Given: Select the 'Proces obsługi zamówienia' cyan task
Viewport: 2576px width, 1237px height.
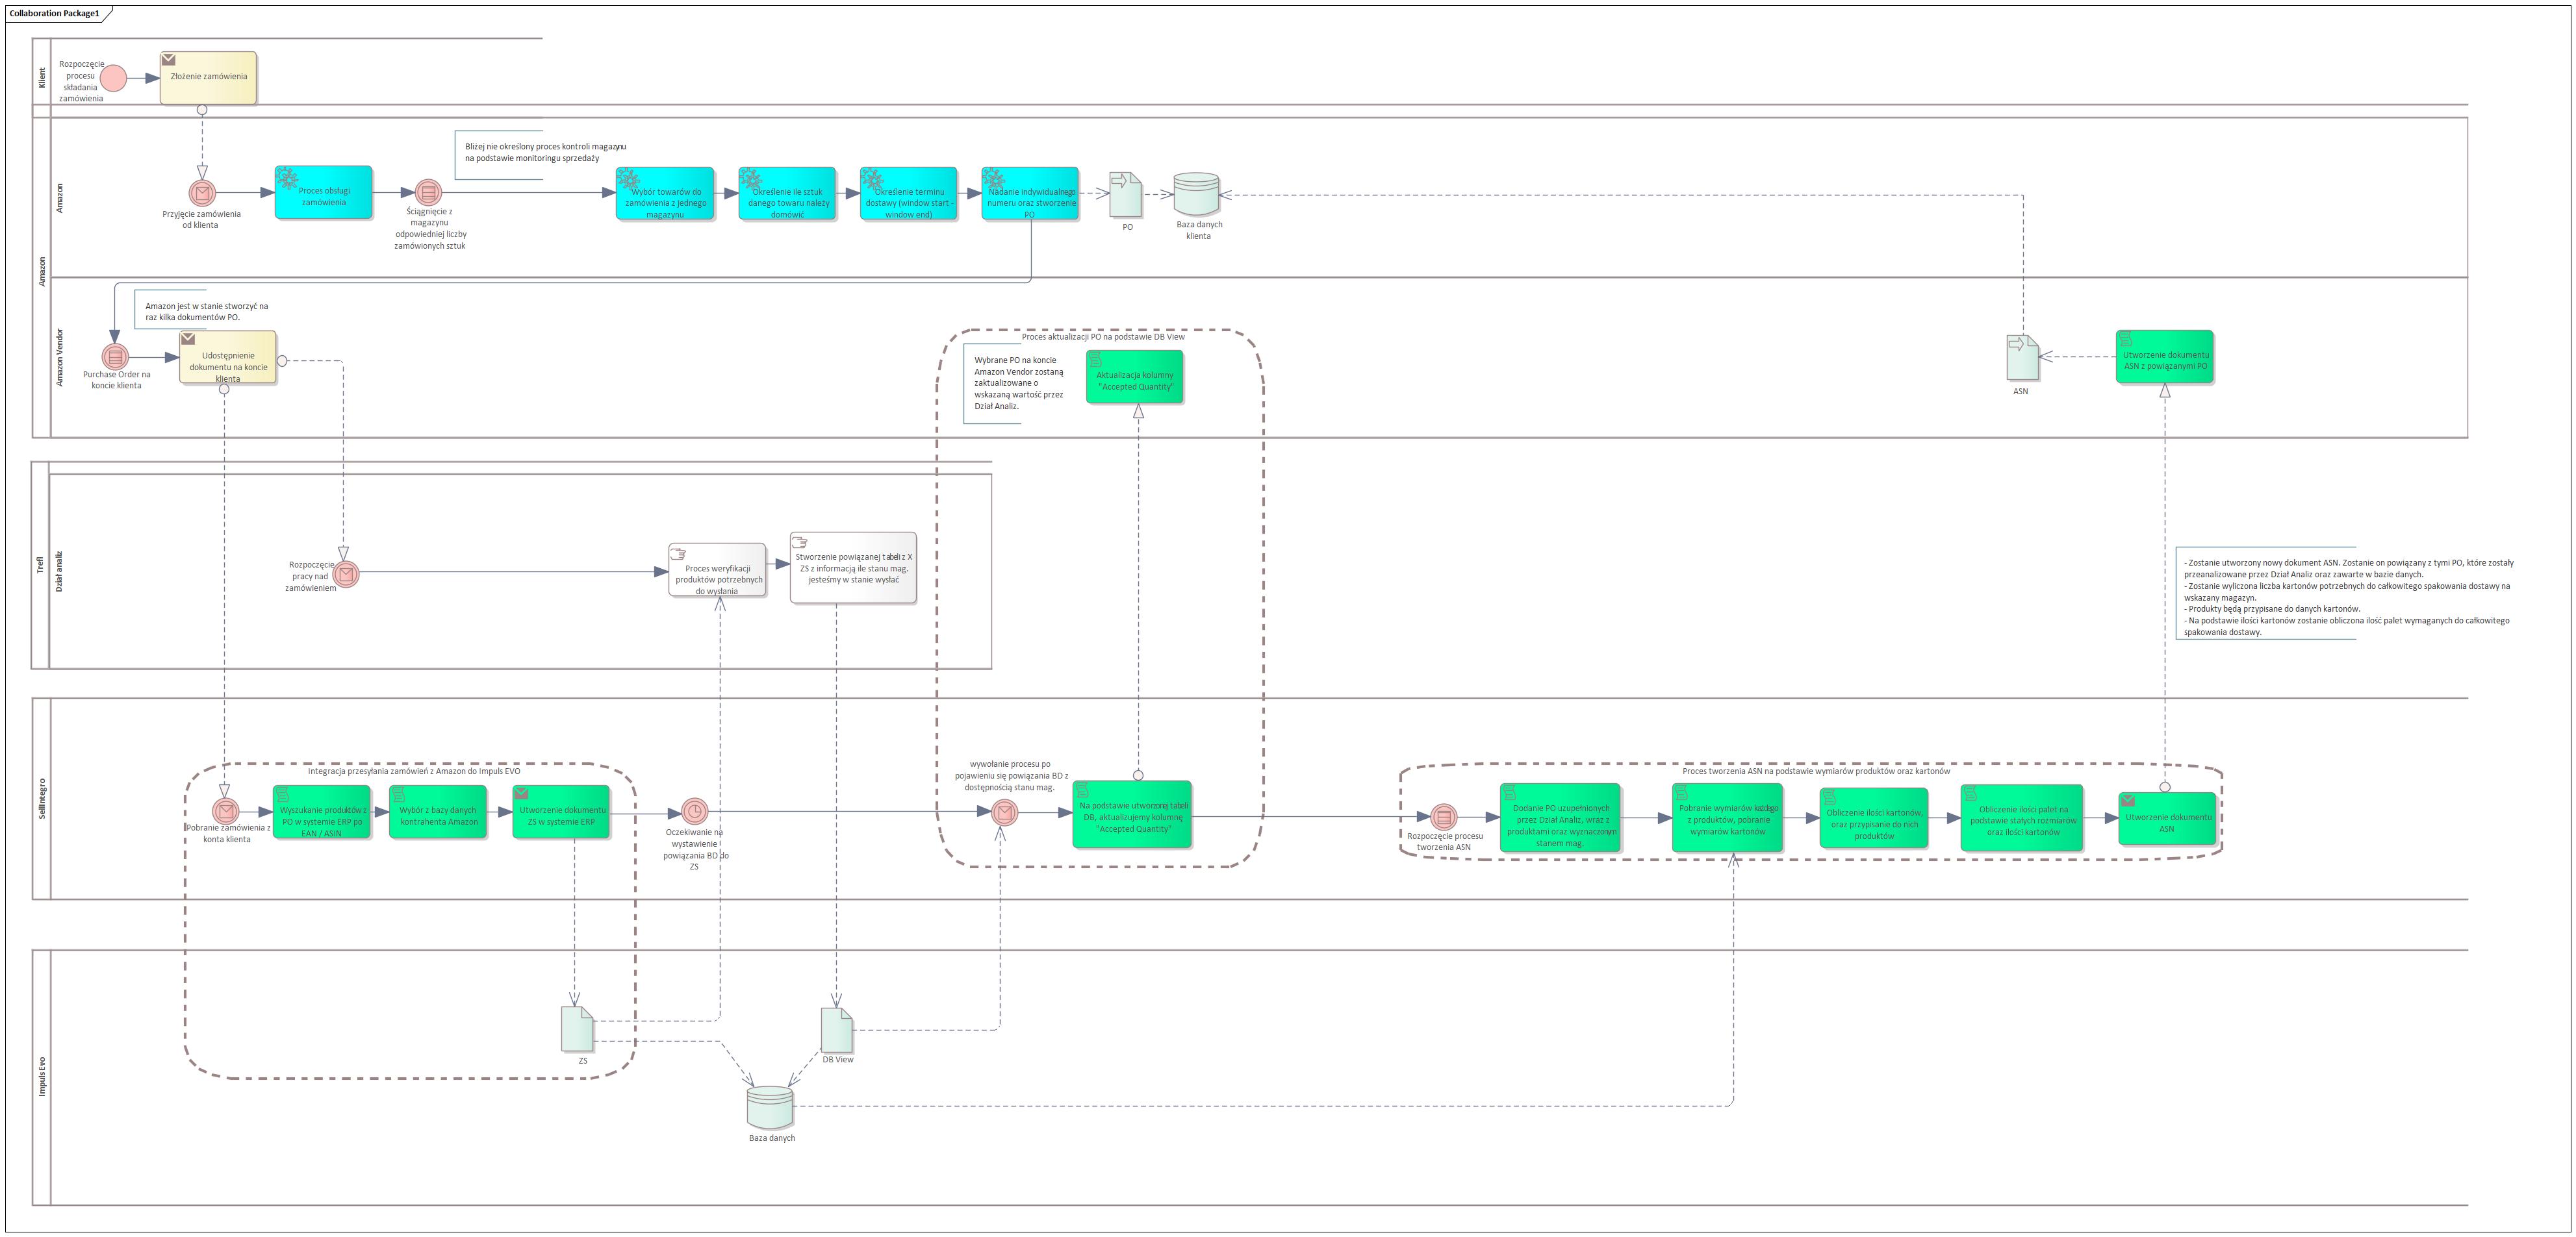Looking at the screenshot, I should tap(323, 193).
